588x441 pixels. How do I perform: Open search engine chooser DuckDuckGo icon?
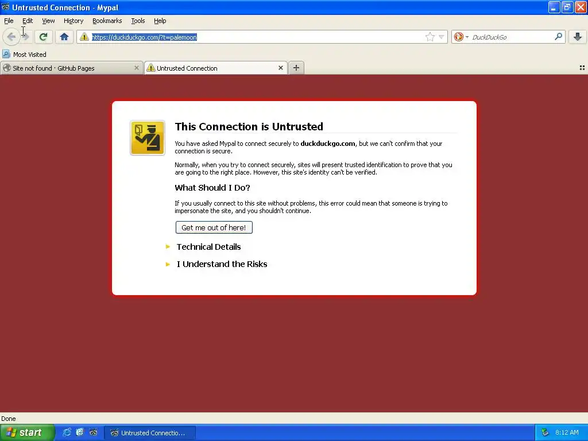point(458,37)
